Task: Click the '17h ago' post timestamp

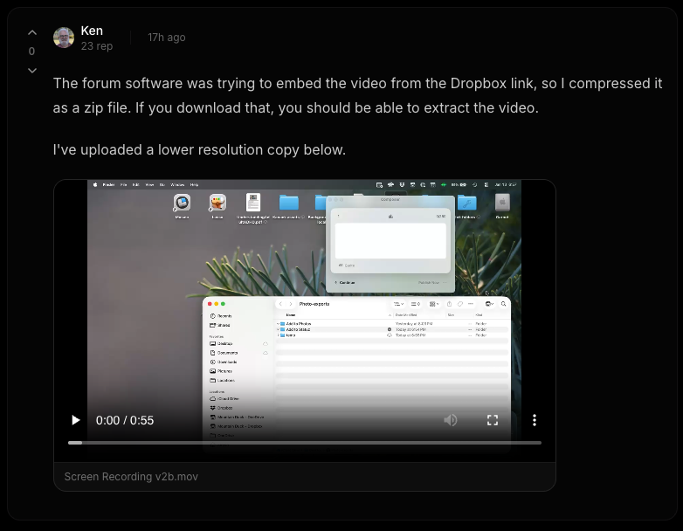Action: point(167,38)
